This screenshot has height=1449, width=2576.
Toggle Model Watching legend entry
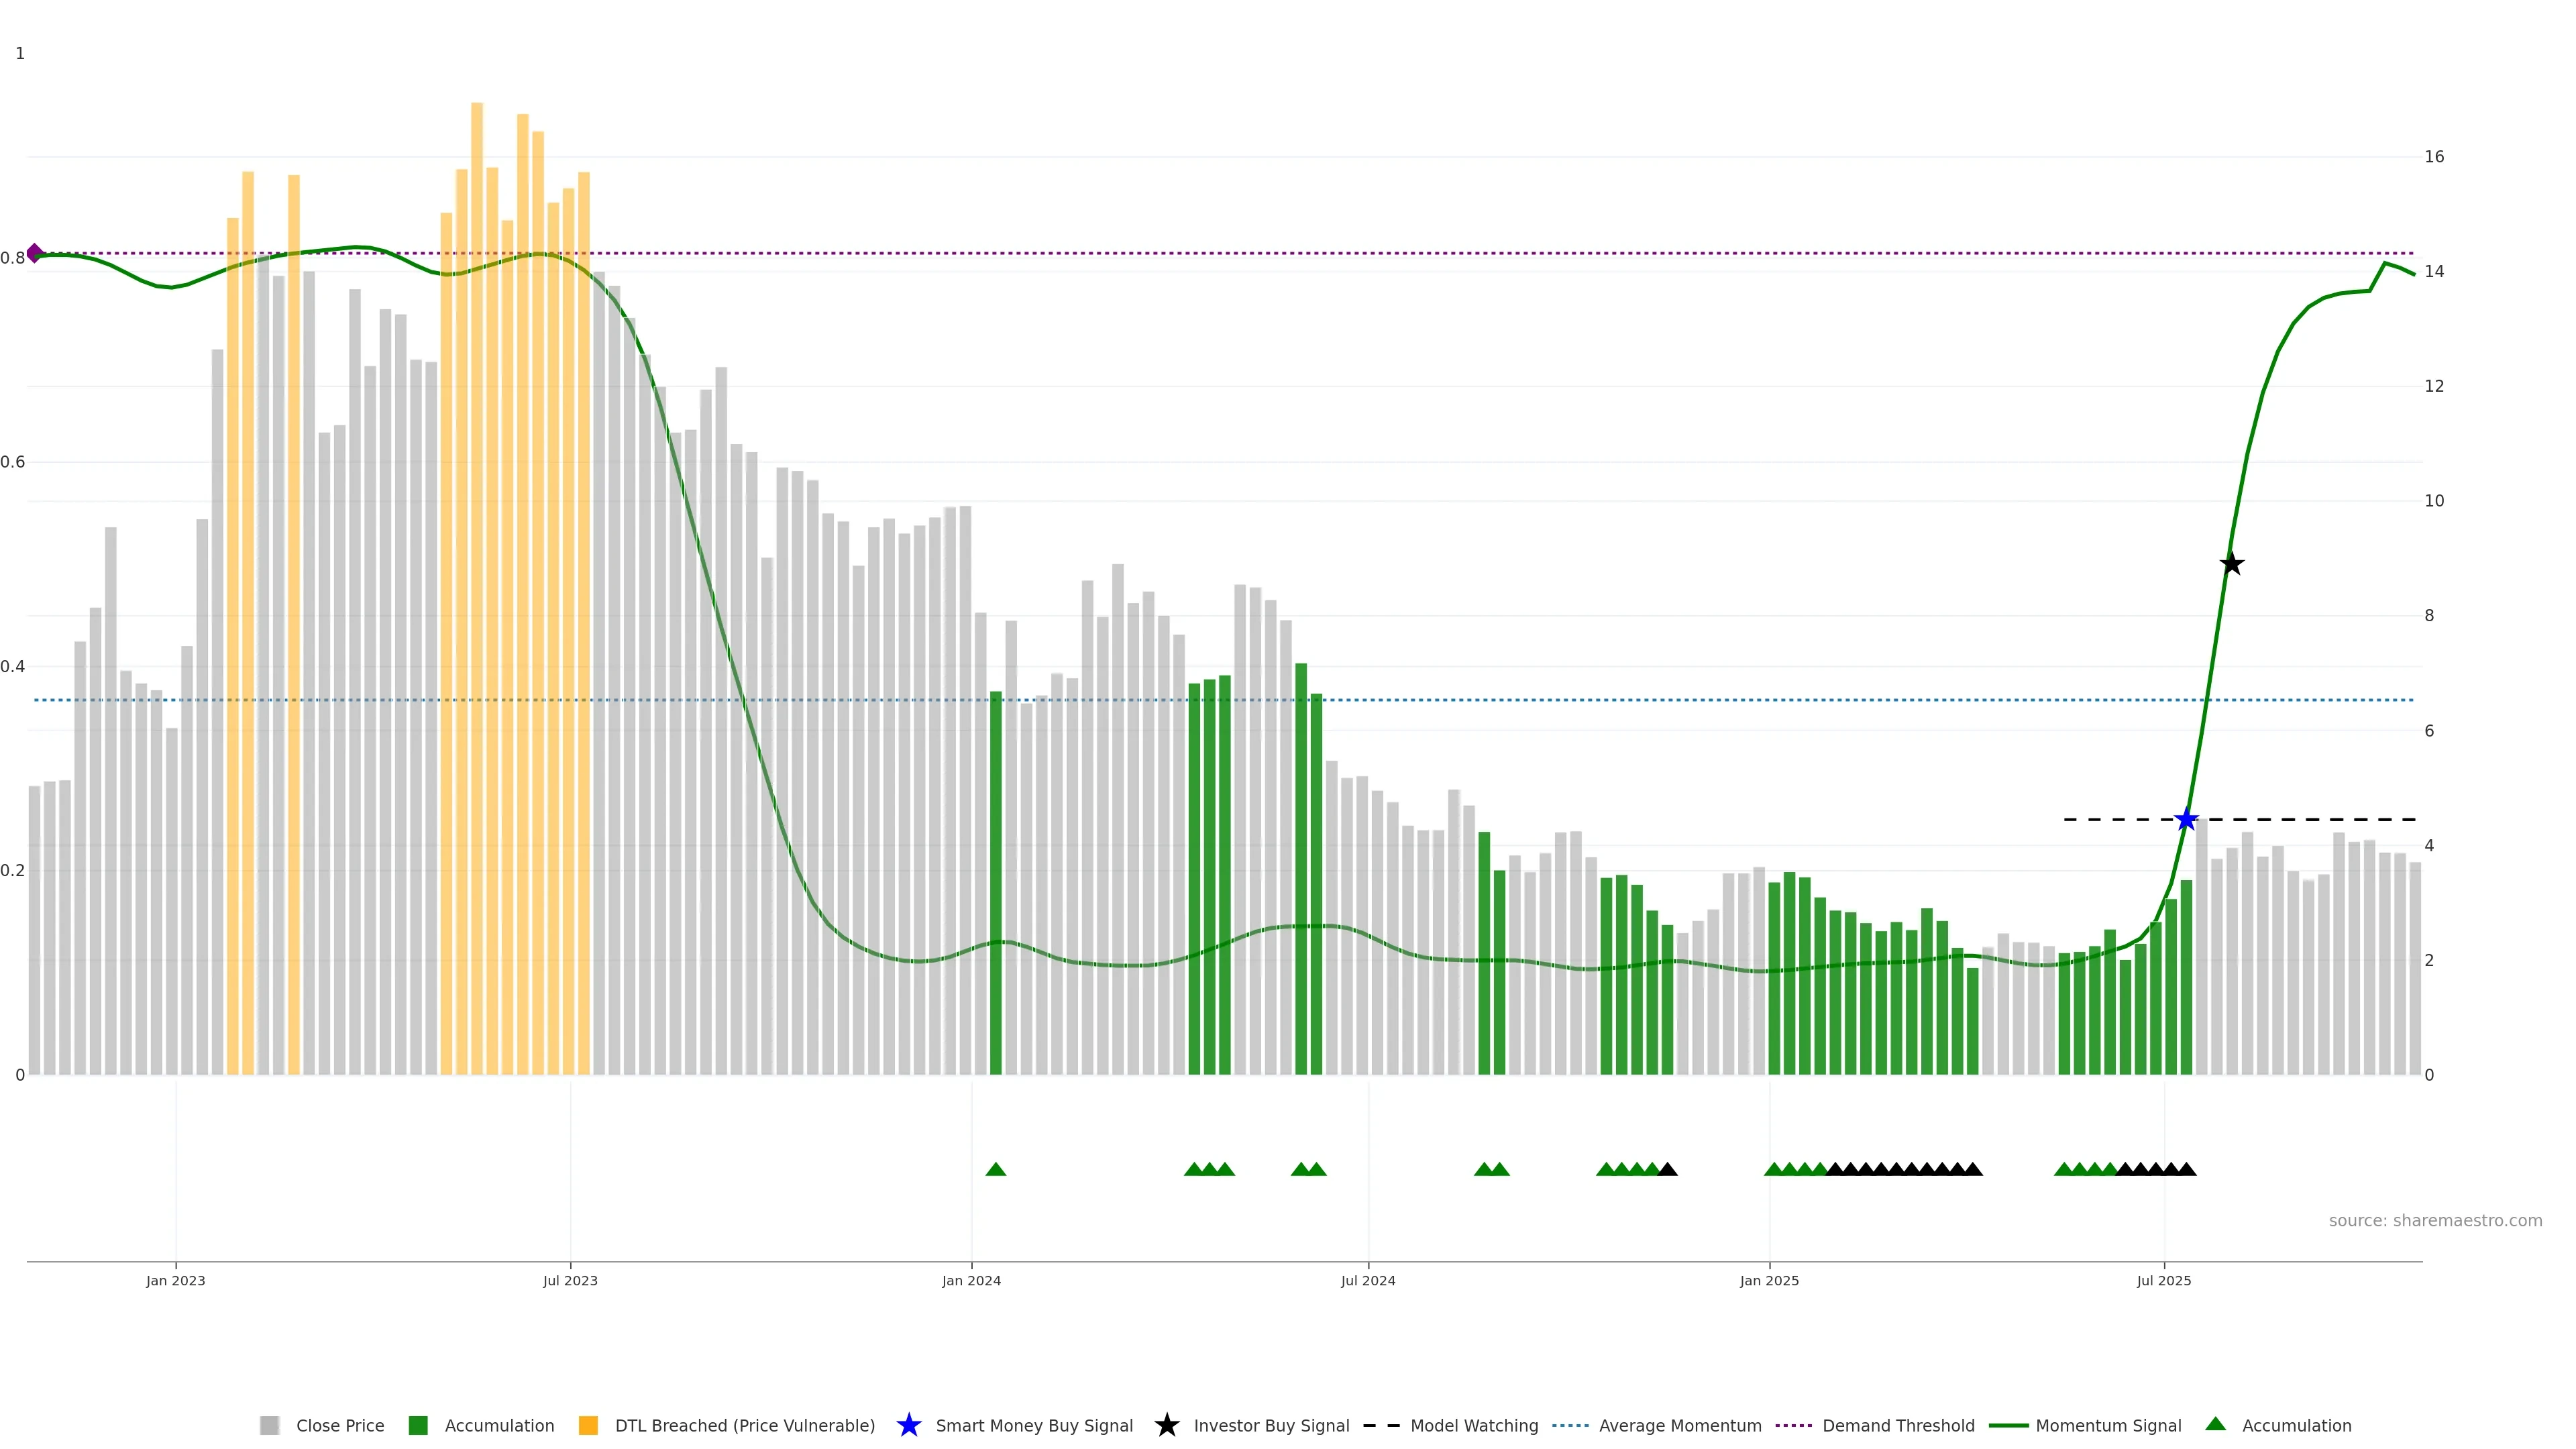click(x=1473, y=1425)
